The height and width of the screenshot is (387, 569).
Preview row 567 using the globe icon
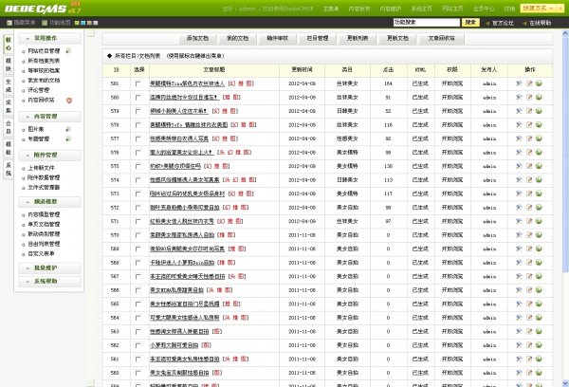tap(539, 276)
